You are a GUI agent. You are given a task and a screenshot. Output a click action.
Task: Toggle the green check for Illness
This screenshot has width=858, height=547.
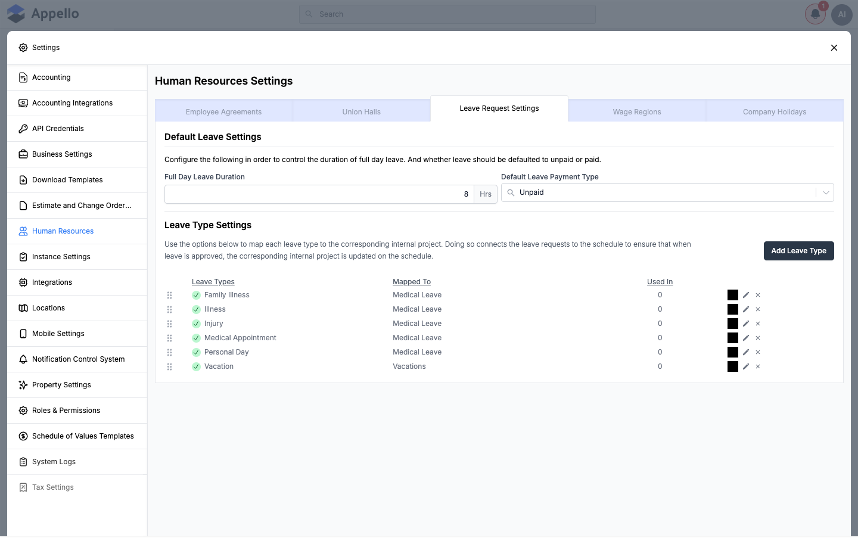[196, 309]
